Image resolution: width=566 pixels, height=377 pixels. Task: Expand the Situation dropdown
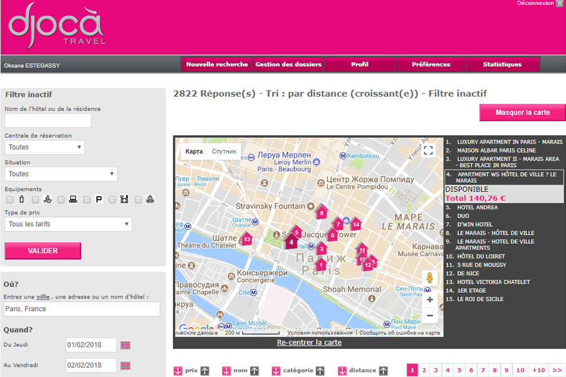pos(61,174)
